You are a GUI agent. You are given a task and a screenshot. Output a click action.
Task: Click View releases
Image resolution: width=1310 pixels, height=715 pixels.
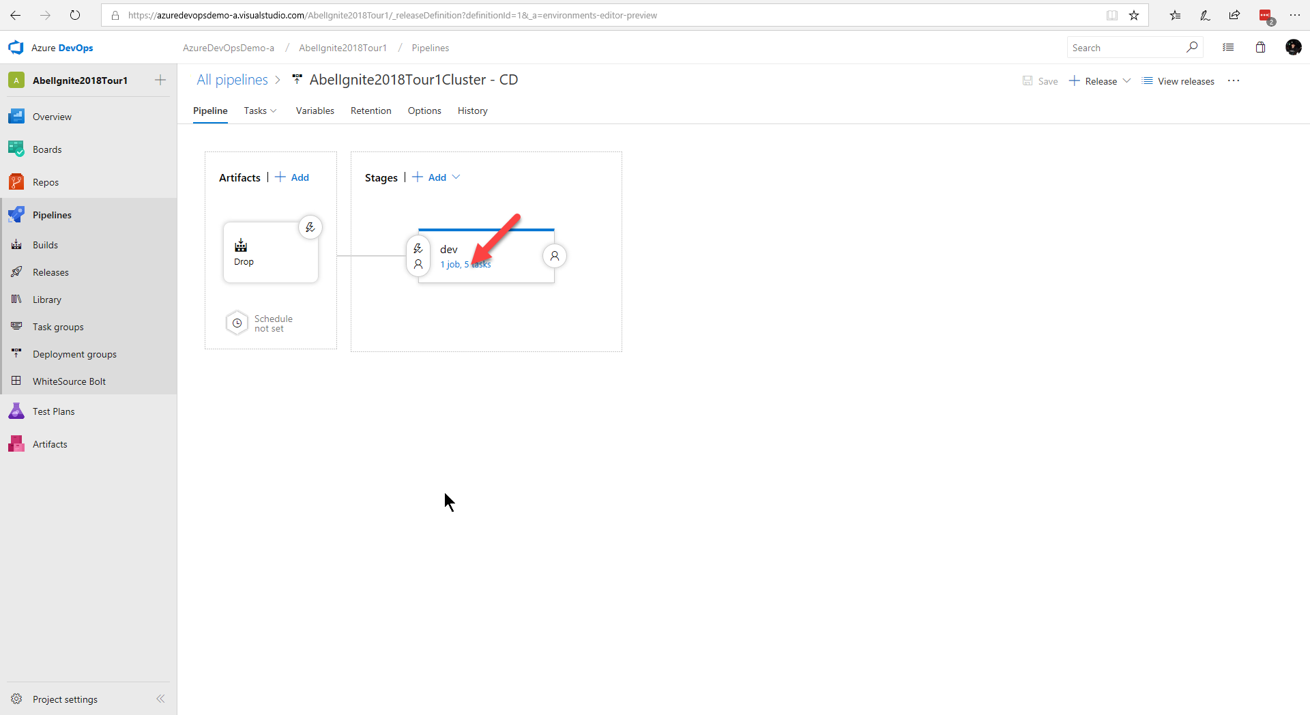(x=1178, y=81)
